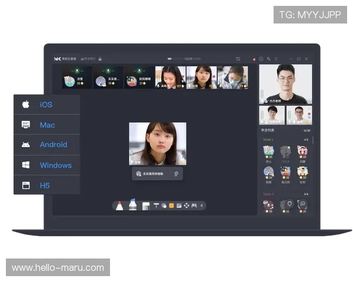Choose the Windows platform entry
The width and height of the screenshot is (353, 282).
(47, 165)
